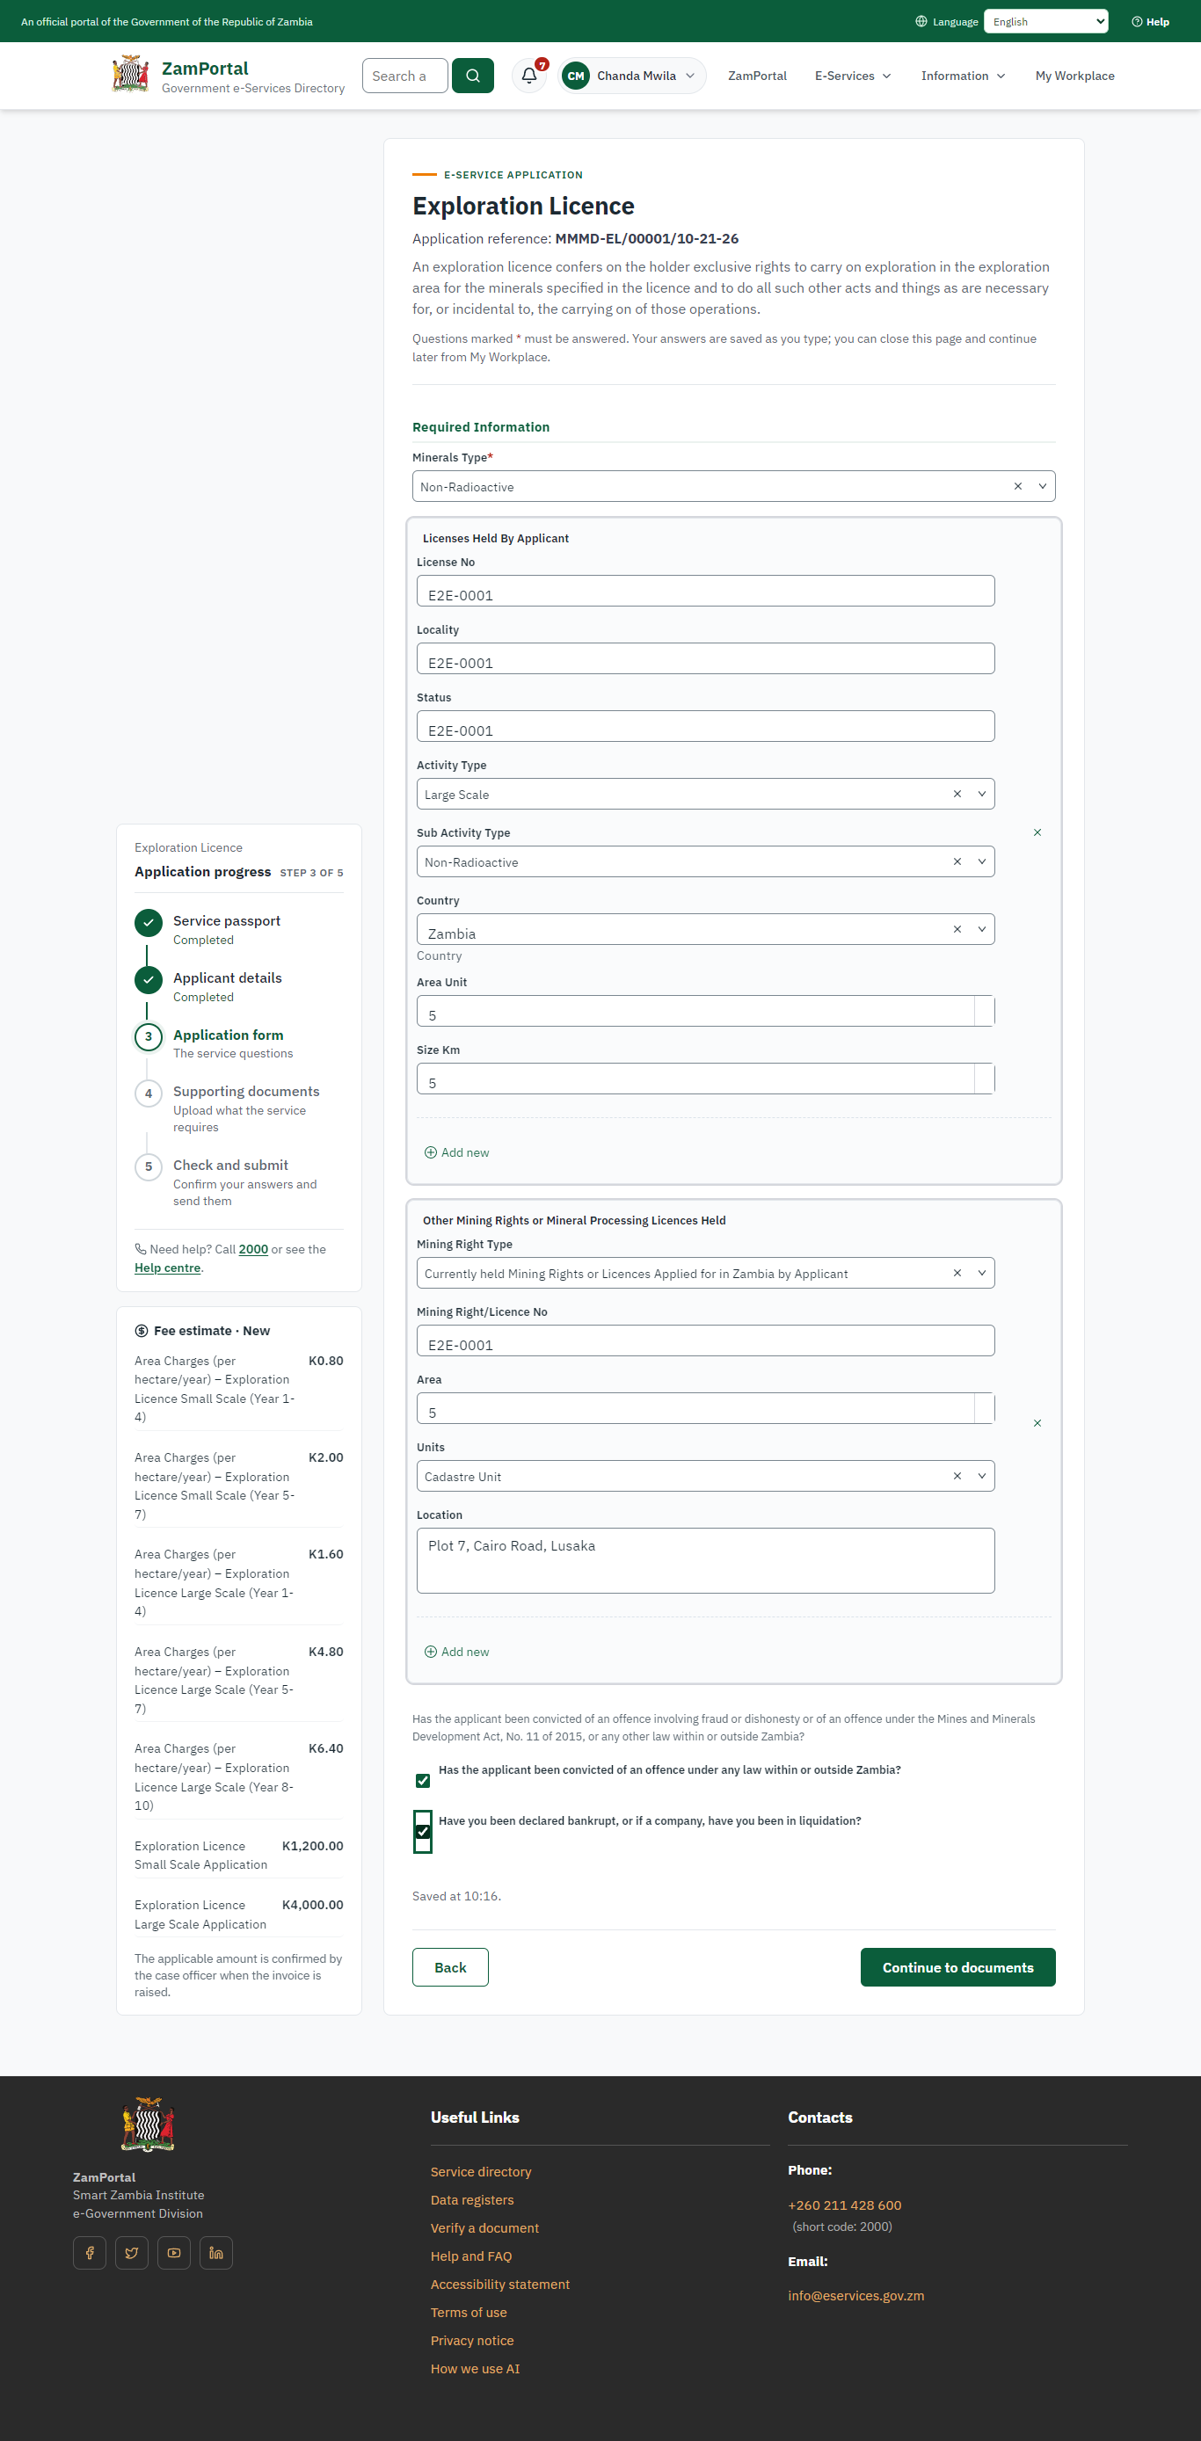The width and height of the screenshot is (1201, 2441).
Task: Clear the Cadastre Unit units value
Action: click(x=957, y=1475)
